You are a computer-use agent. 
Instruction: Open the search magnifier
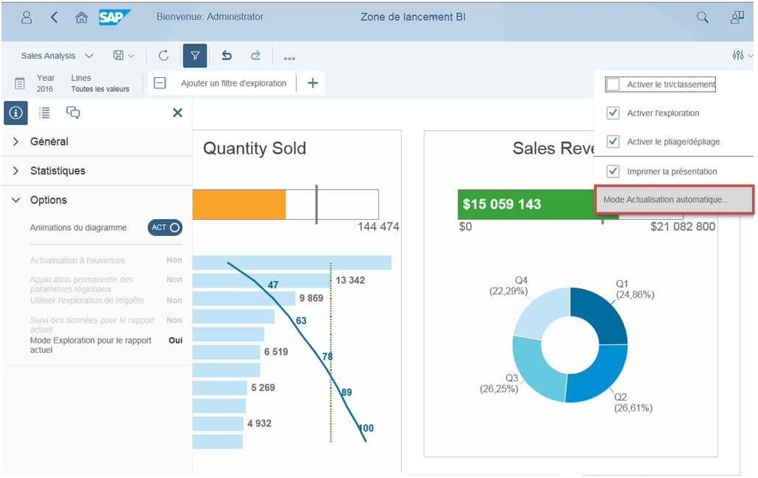(702, 18)
